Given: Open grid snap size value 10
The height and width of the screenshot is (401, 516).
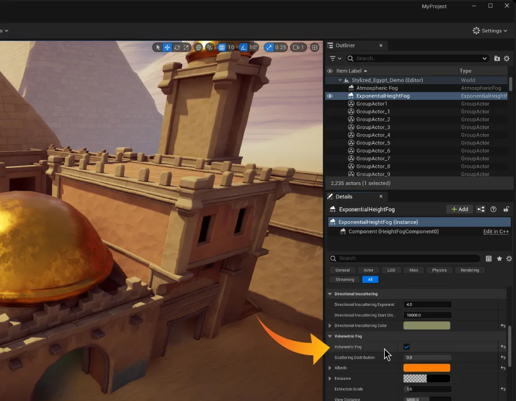Looking at the screenshot, I should (x=231, y=48).
